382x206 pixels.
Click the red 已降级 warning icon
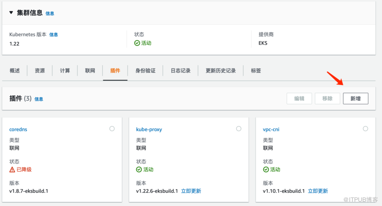pyautogui.click(x=12, y=170)
